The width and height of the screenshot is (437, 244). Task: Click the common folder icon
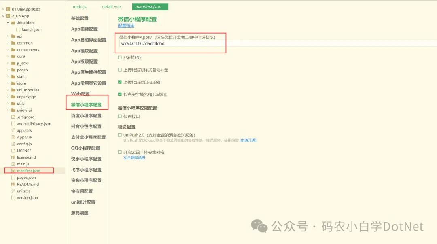coord(13,43)
